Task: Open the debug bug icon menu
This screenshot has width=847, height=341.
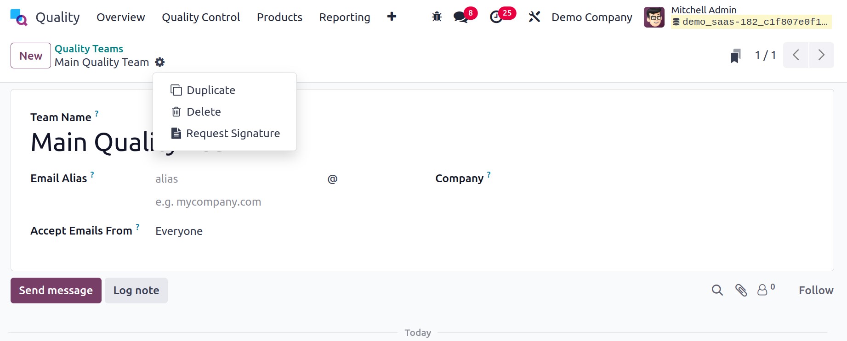Action: pyautogui.click(x=437, y=17)
